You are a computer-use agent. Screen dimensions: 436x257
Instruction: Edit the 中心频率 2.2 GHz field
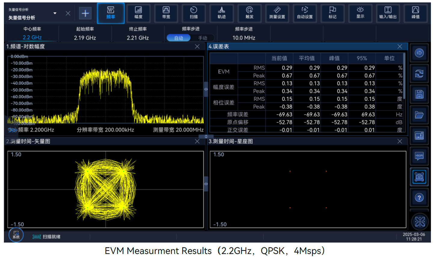tap(32, 34)
